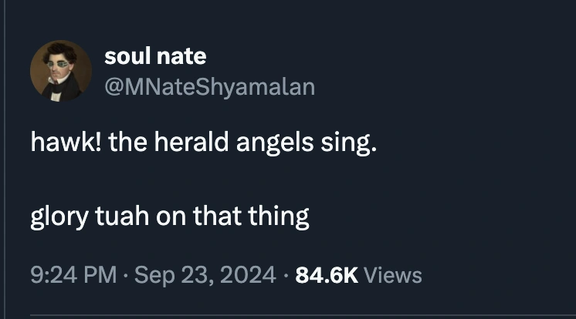Click the "Views" label

coord(391,274)
